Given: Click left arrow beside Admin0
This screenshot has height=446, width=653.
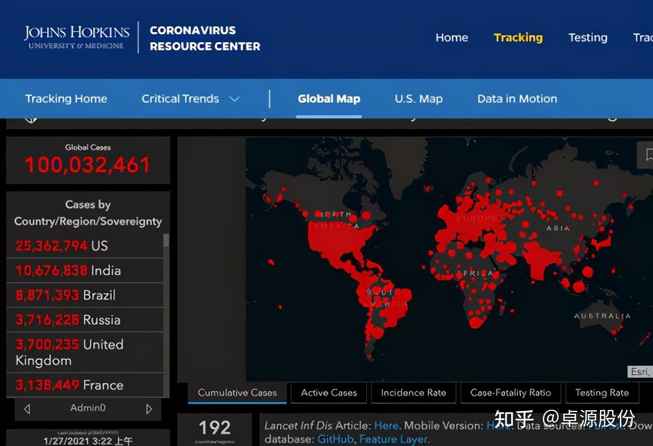Looking at the screenshot, I should (28, 409).
